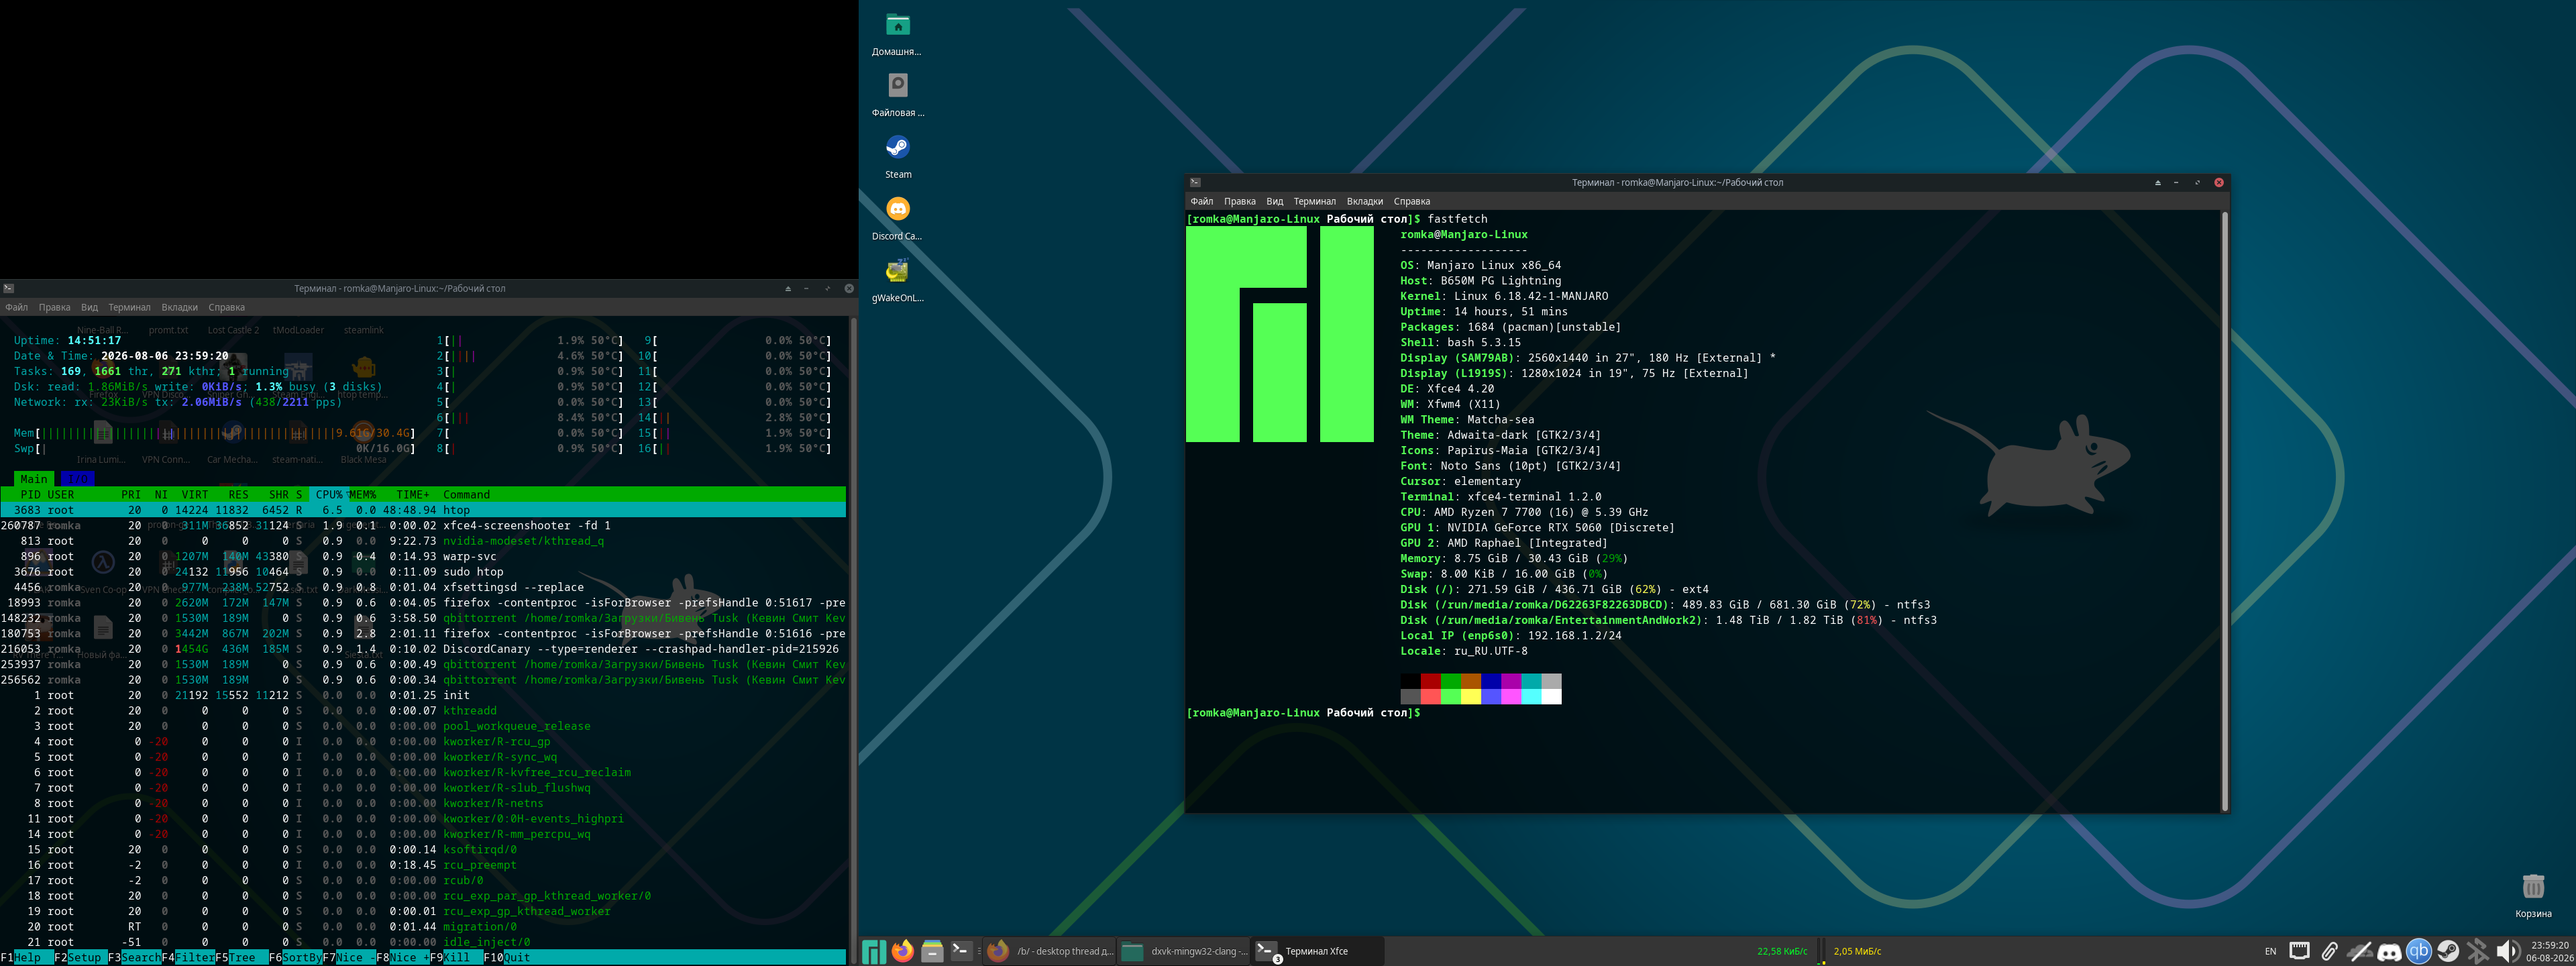2576x966 pixels.
Task: Open the qBittorrent tray icon
Action: coord(2418,951)
